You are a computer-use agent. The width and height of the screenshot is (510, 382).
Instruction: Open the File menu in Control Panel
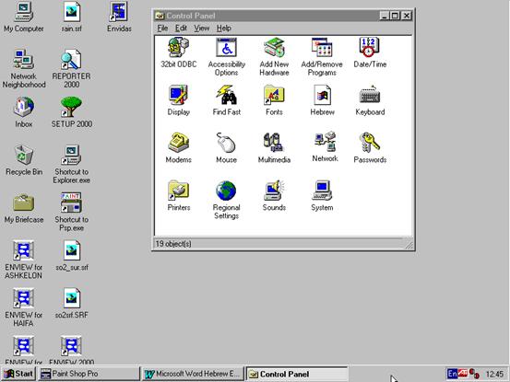162,29
